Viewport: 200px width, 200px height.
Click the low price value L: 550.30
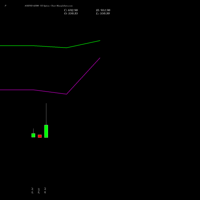coord(103,14)
